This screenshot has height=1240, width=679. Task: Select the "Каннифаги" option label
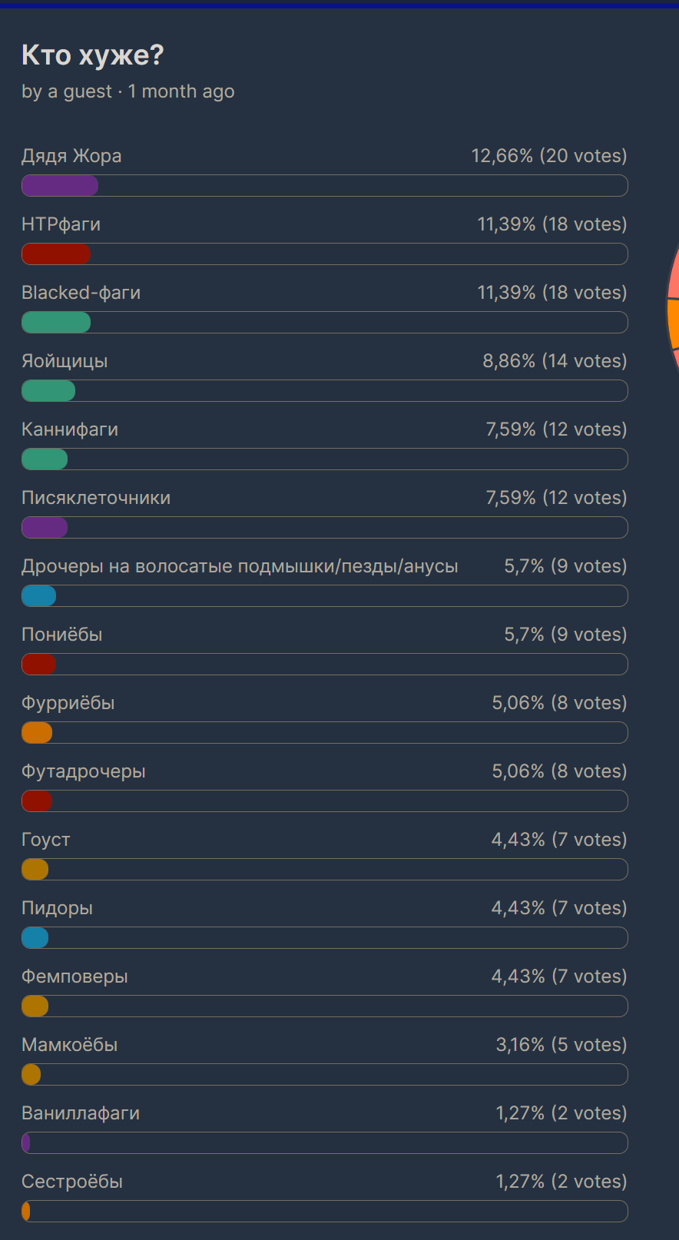[x=70, y=429]
